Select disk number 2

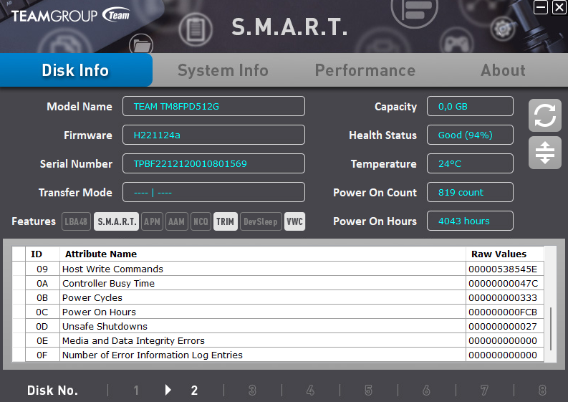194,391
